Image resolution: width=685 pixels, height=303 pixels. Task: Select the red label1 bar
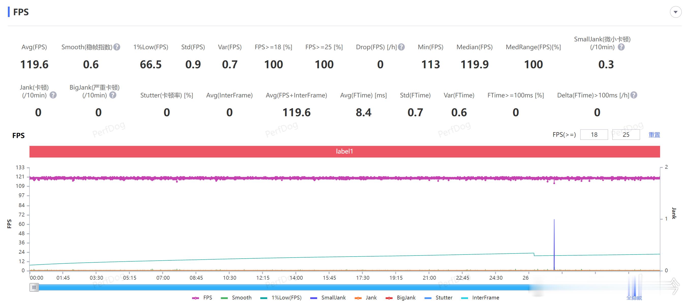pos(344,151)
